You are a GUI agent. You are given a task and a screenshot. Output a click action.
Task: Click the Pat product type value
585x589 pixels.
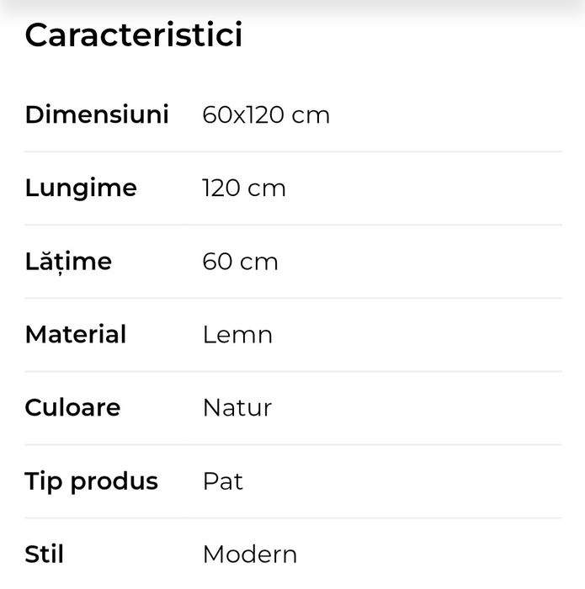tap(223, 480)
